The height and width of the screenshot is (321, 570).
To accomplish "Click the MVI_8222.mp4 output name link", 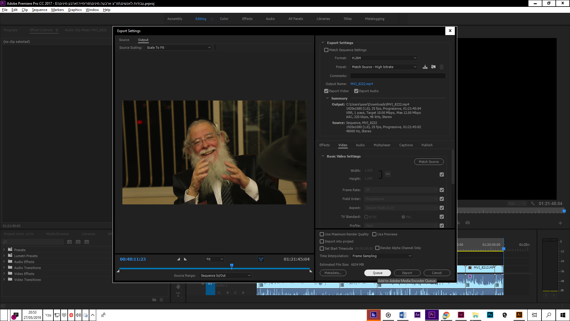I will pos(362,84).
